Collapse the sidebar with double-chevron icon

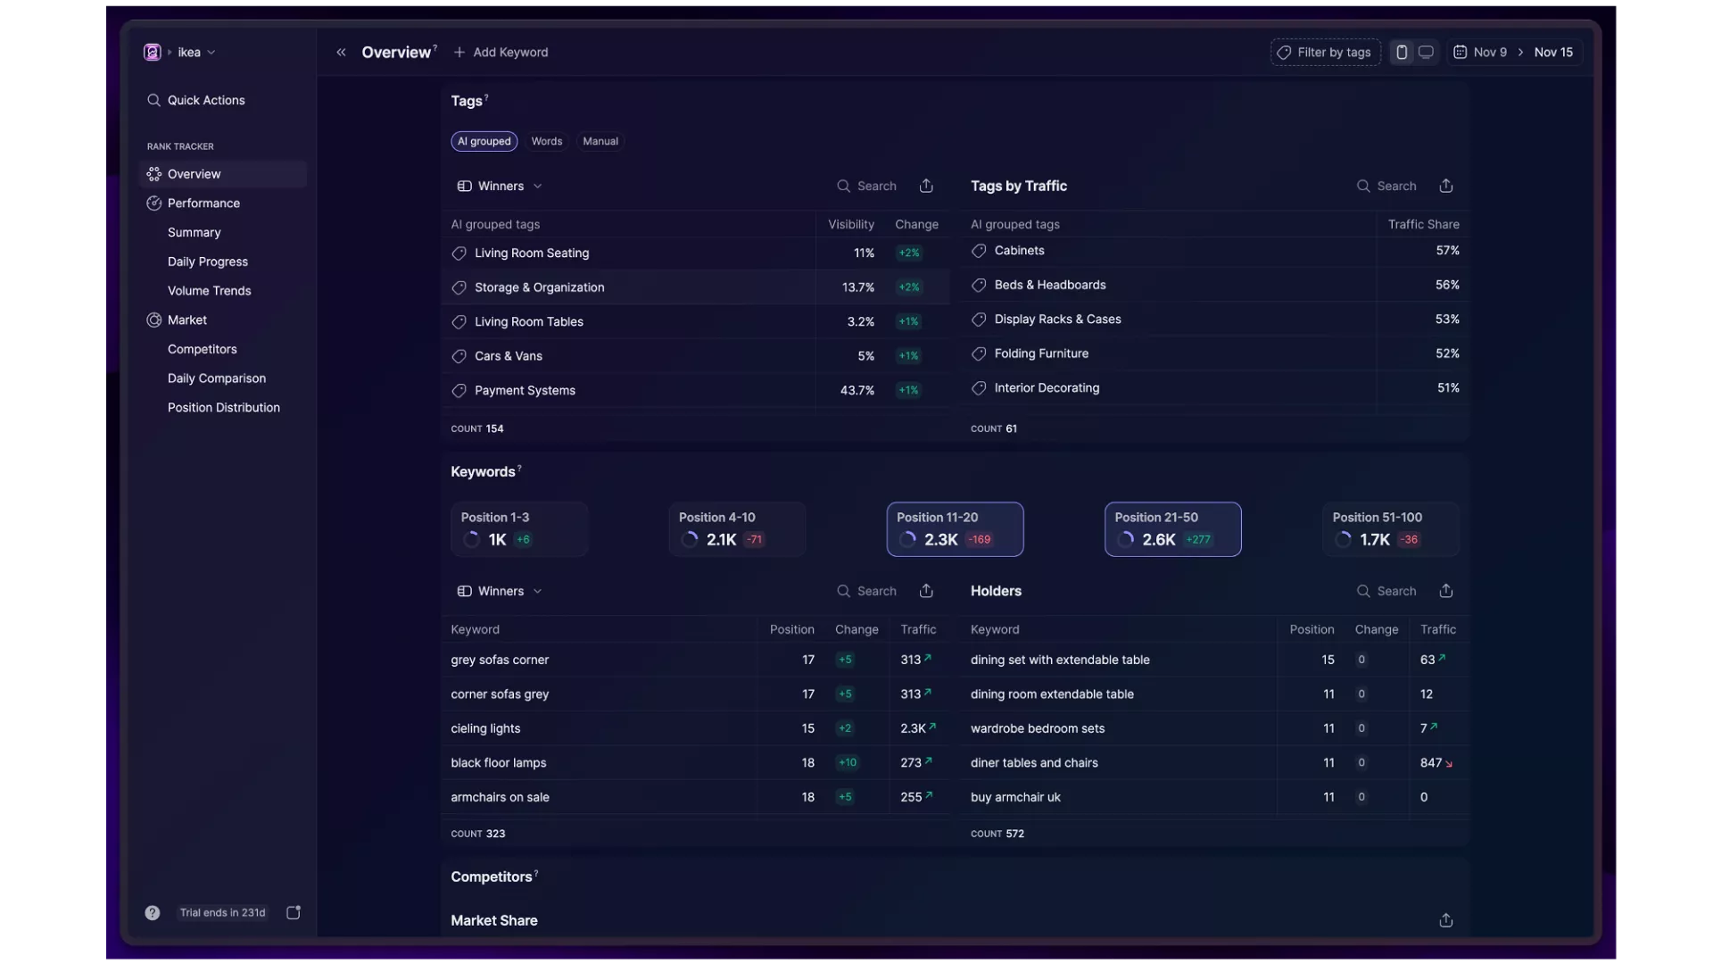click(x=341, y=53)
